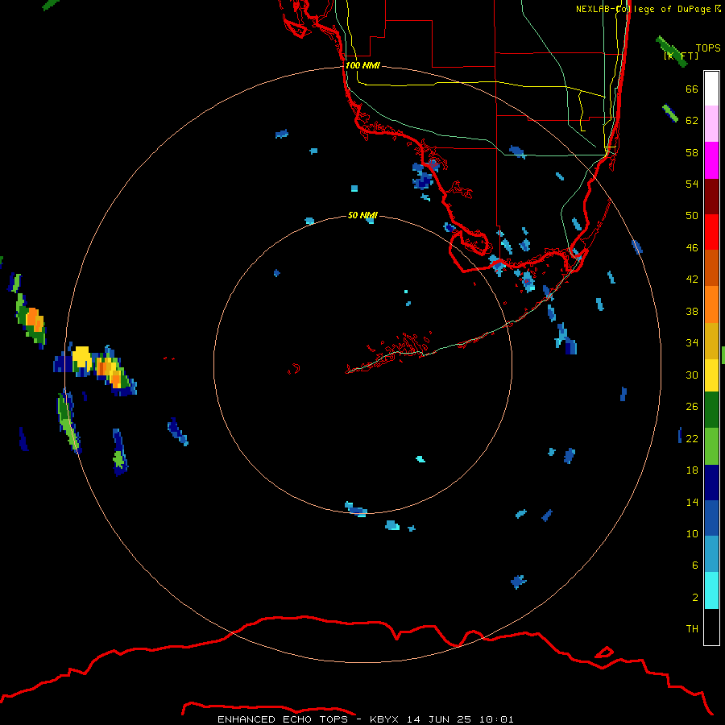
Task: Click the yellow echo-top cell crossing the 100 NMI ring
Action: 82,357
